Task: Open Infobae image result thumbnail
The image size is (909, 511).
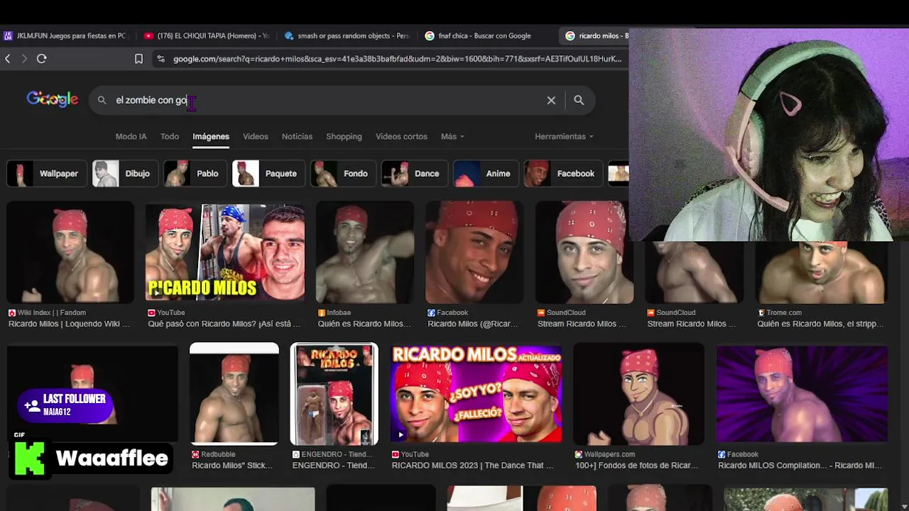Action: (364, 252)
